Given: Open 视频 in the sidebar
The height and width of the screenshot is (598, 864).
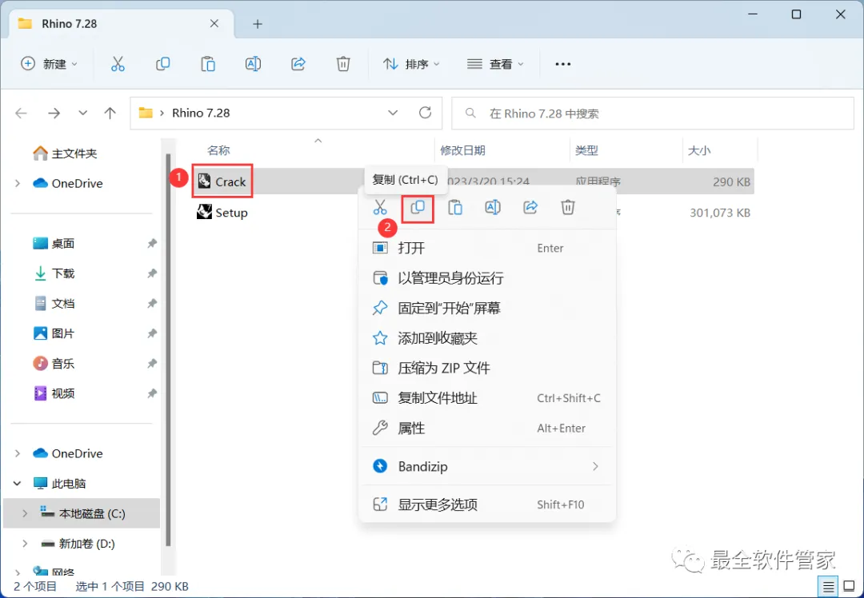Looking at the screenshot, I should click(54, 393).
